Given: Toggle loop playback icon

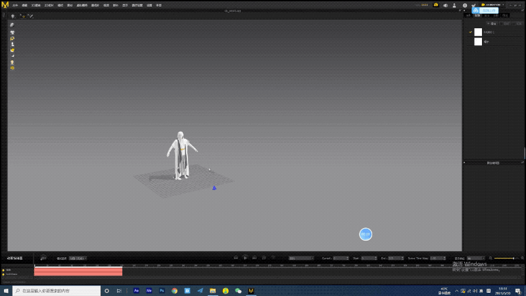Looking at the screenshot, I should 264,258.
